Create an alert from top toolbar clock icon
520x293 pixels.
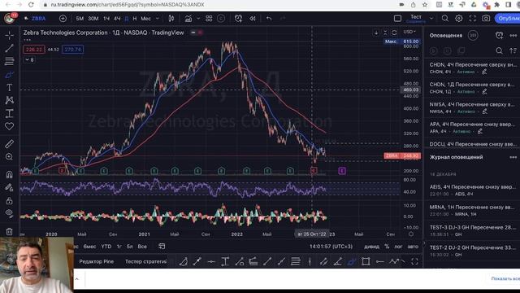[238, 19]
